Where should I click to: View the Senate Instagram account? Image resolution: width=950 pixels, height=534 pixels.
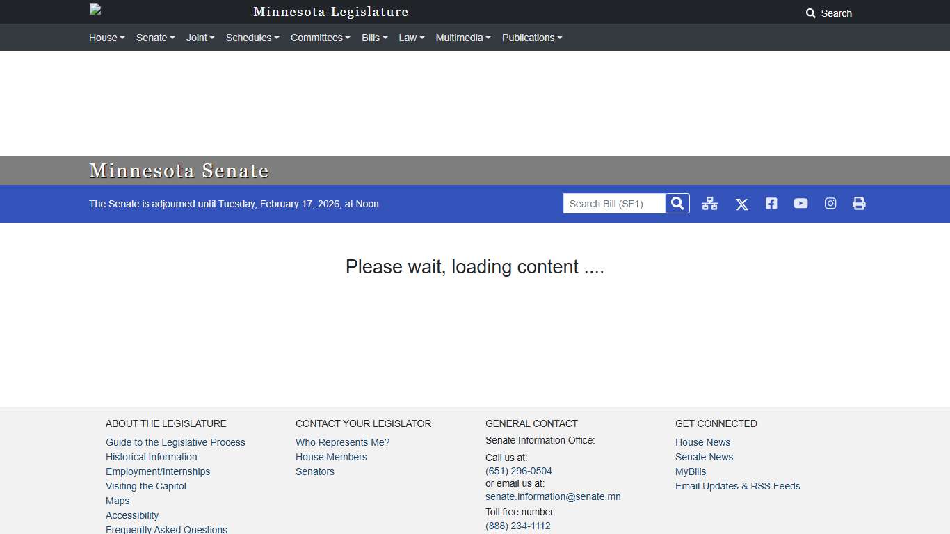pyautogui.click(x=830, y=204)
